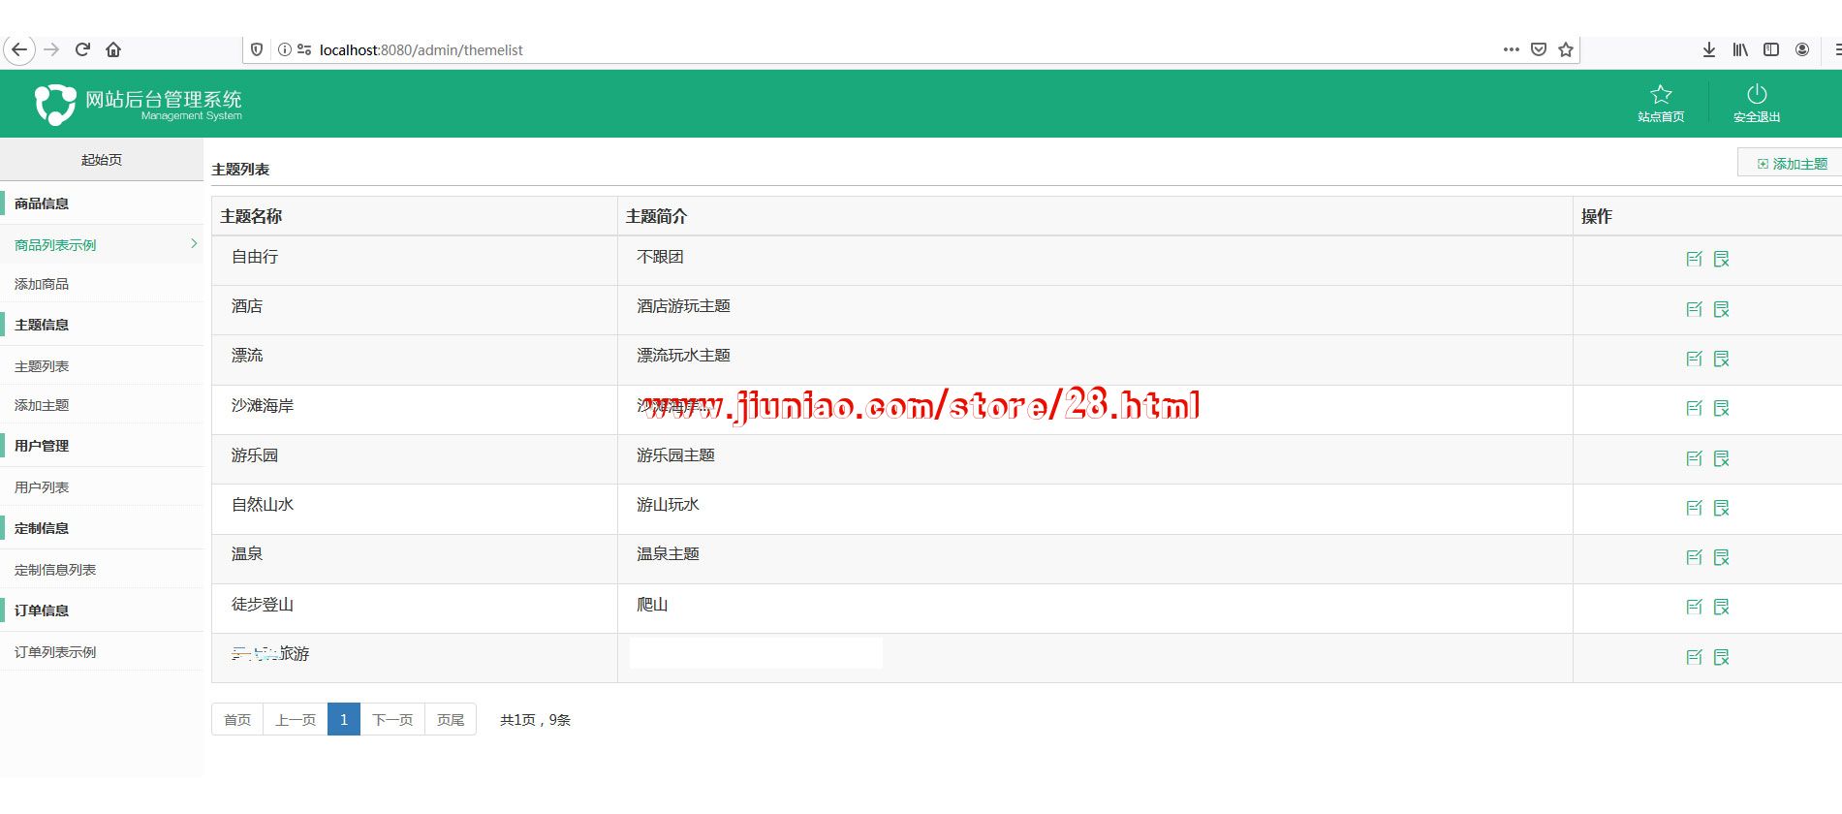Open the browser downloads panel
Screen dimensions: 1842x814
click(x=1709, y=49)
